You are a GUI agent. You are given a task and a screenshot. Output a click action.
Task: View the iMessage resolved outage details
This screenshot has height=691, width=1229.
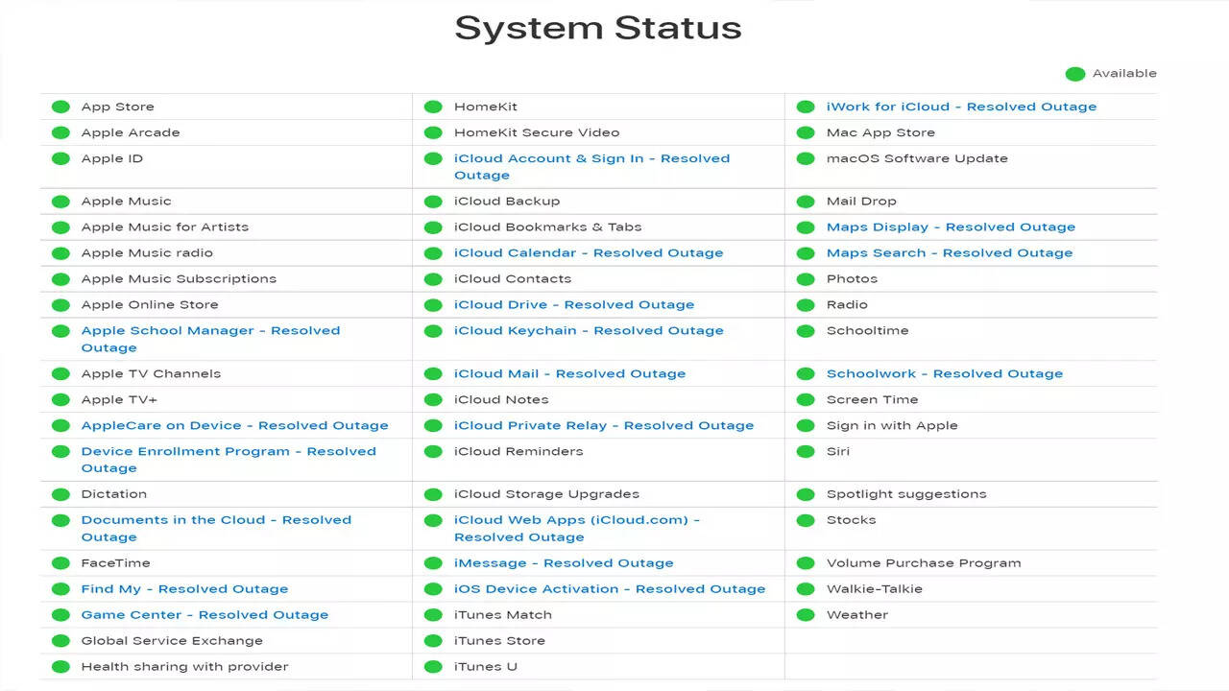pos(564,563)
